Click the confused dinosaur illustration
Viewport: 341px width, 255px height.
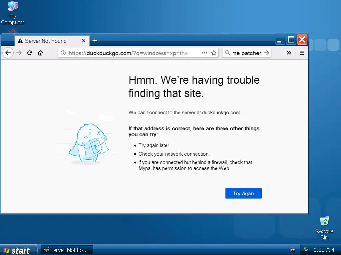(x=88, y=143)
